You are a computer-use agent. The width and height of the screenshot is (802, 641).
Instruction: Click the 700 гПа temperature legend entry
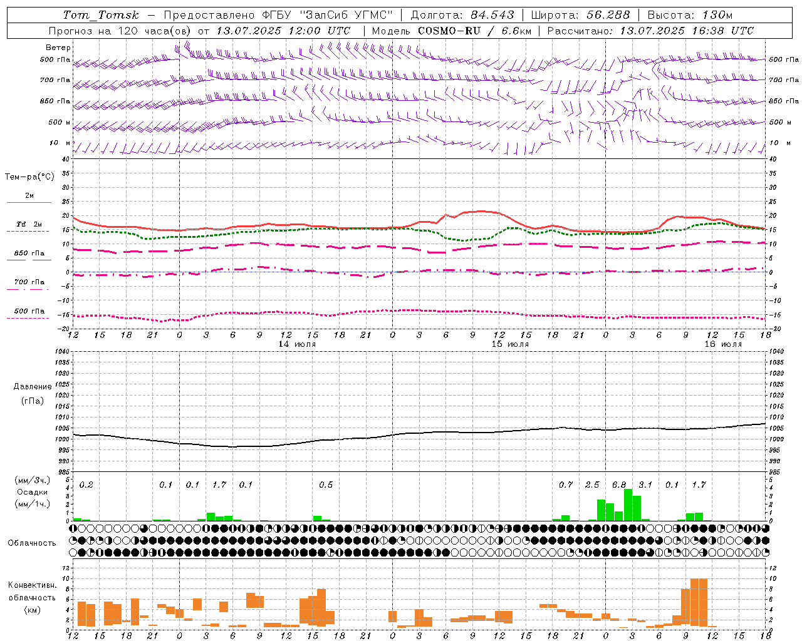[x=29, y=282]
